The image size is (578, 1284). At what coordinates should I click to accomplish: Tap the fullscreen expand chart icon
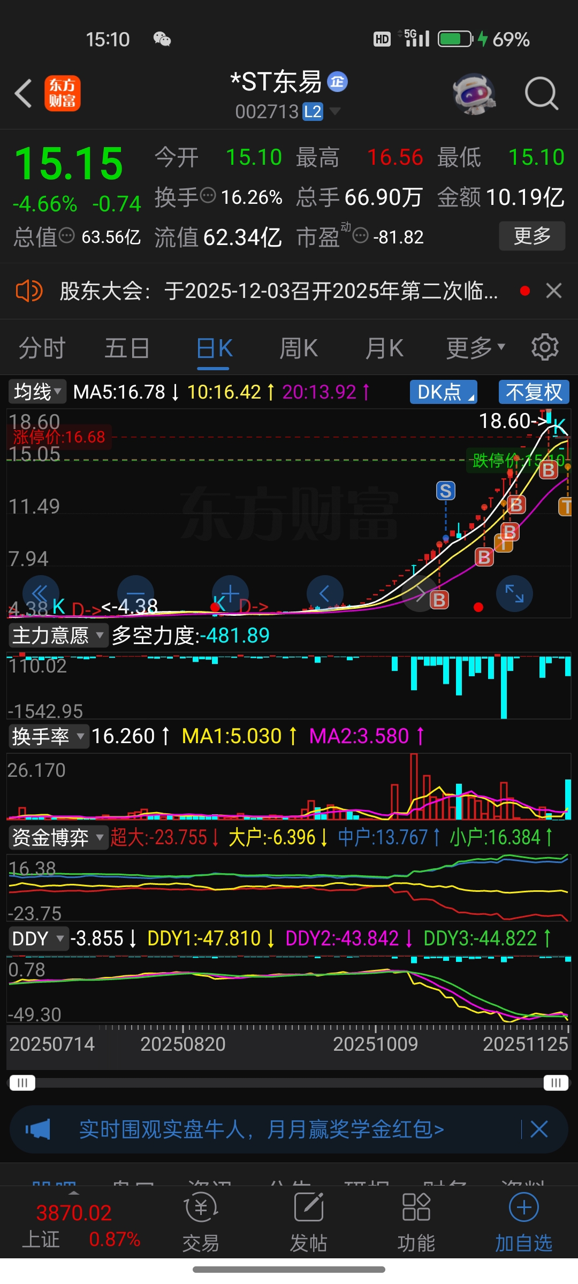[x=514, y=593]
